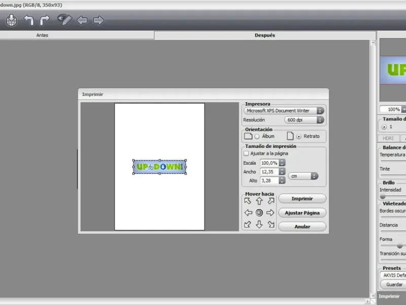Open the 100% zoom dropdown arrow
The width and height of the screenshot is (406, 305).
coord(403,109)
